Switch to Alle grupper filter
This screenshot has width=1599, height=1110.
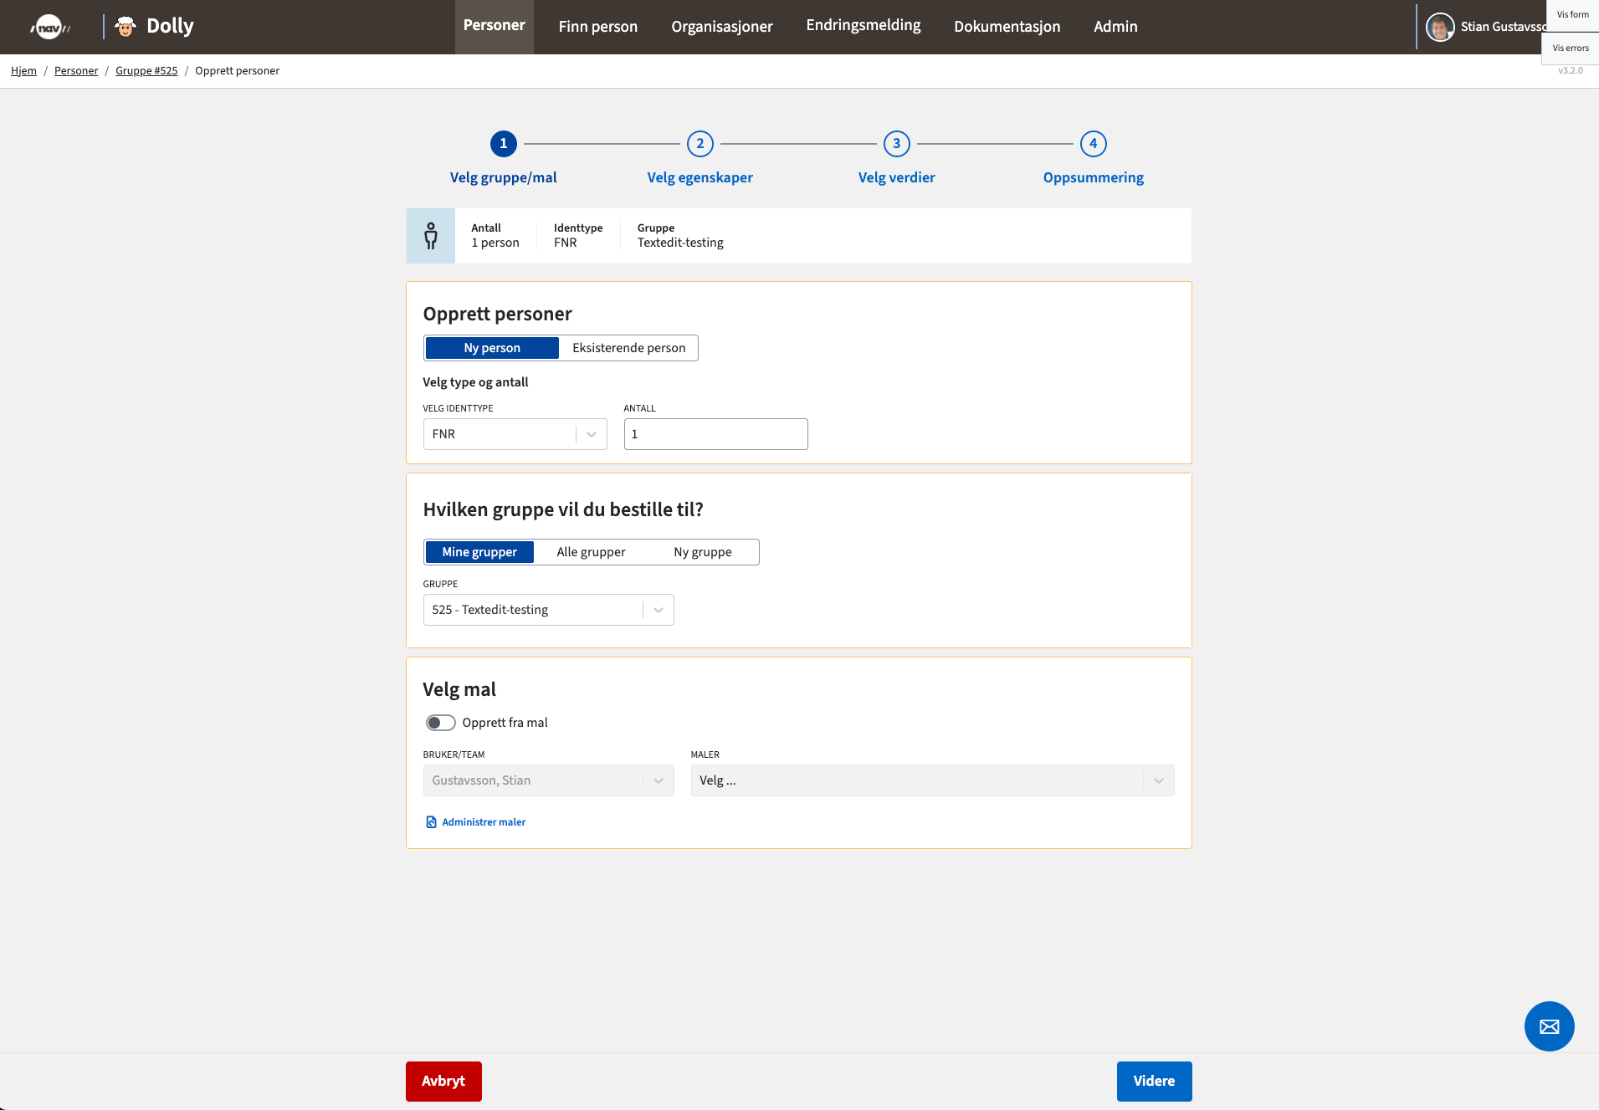(591, 552)
